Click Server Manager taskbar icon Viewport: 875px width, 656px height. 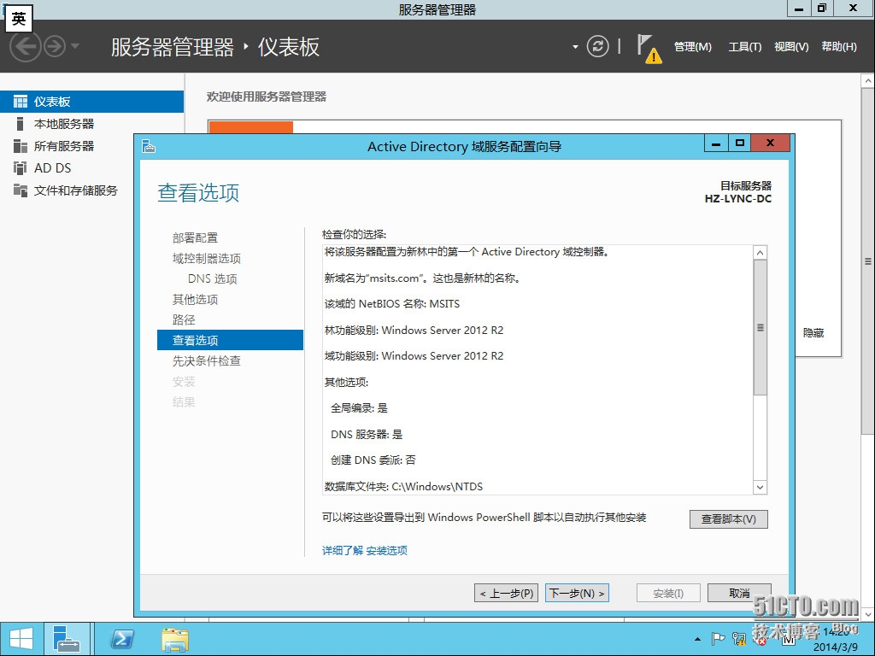pos(67,639)
